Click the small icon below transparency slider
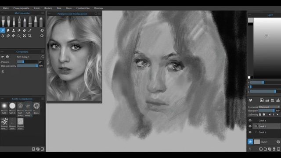This screenshot has height=158, width=281. coord(3,72)
